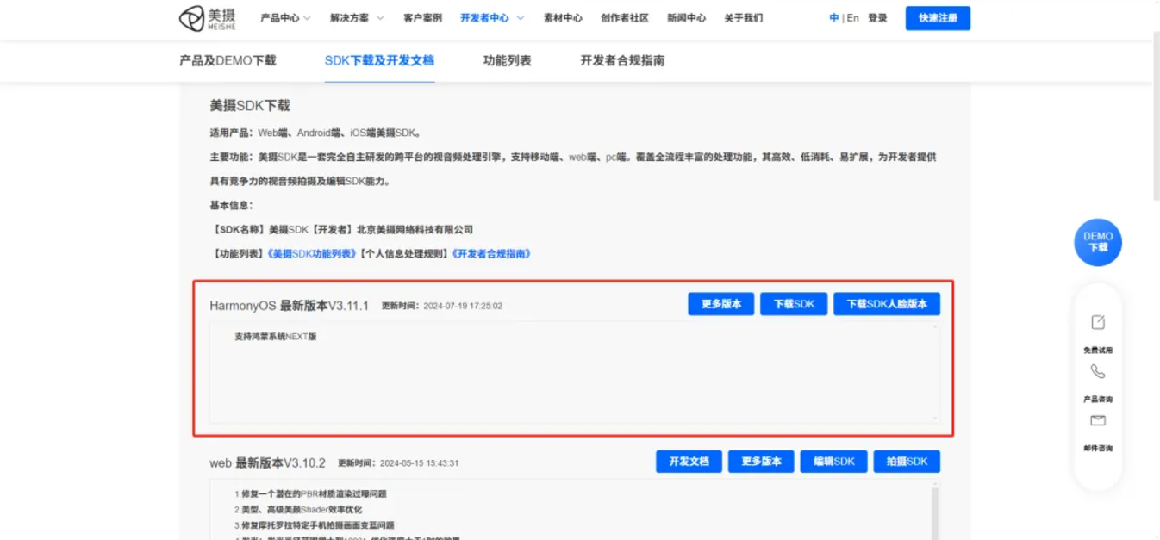
Task: Click the 支持鸿蒙系统NEXT版 note
Action: (x=275, y=337)
